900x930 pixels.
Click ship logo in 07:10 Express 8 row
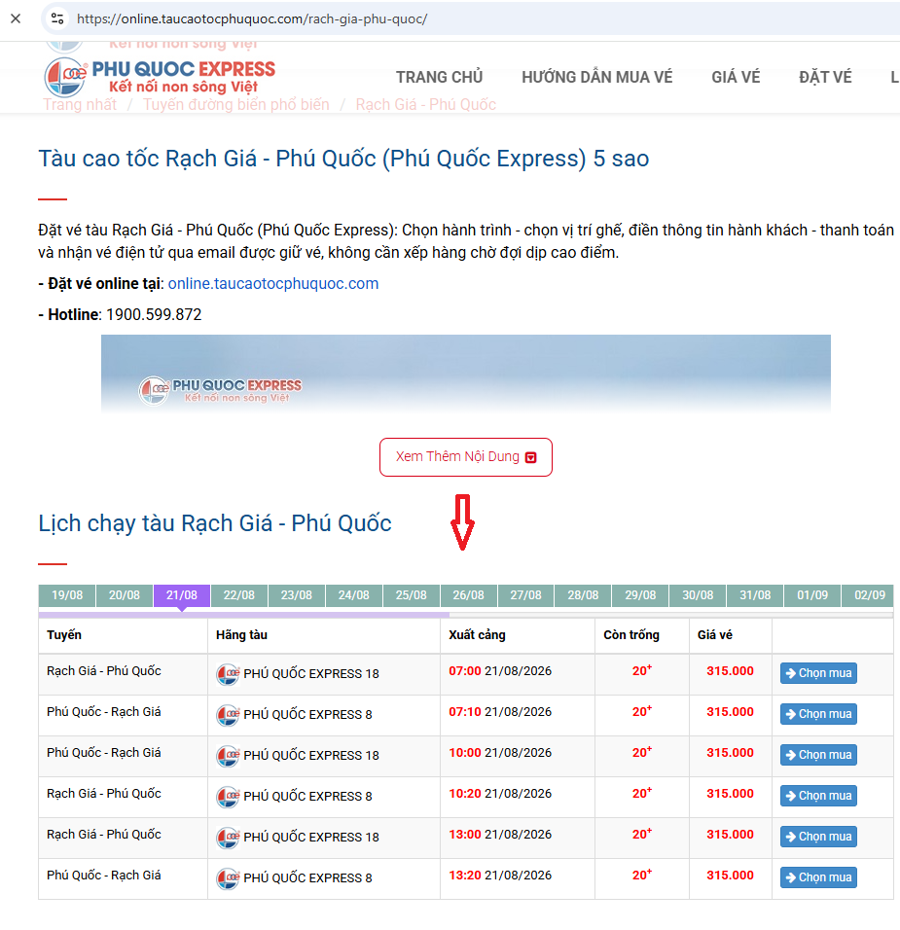(x=228, y=715)
